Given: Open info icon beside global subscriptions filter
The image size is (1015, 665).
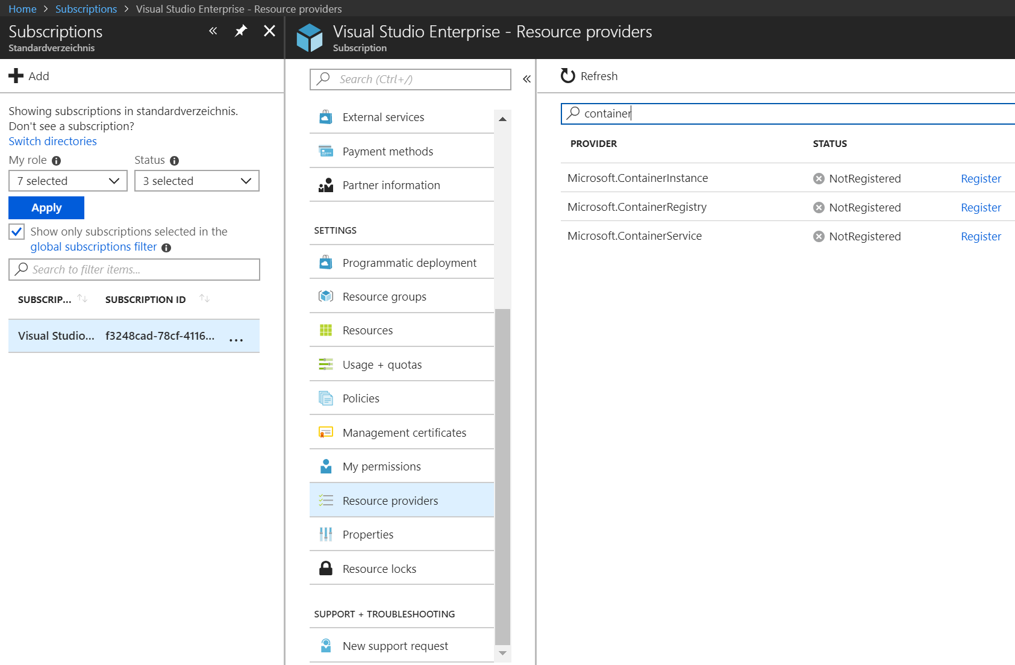Looking at the screenshot, I should click(166, 248).
